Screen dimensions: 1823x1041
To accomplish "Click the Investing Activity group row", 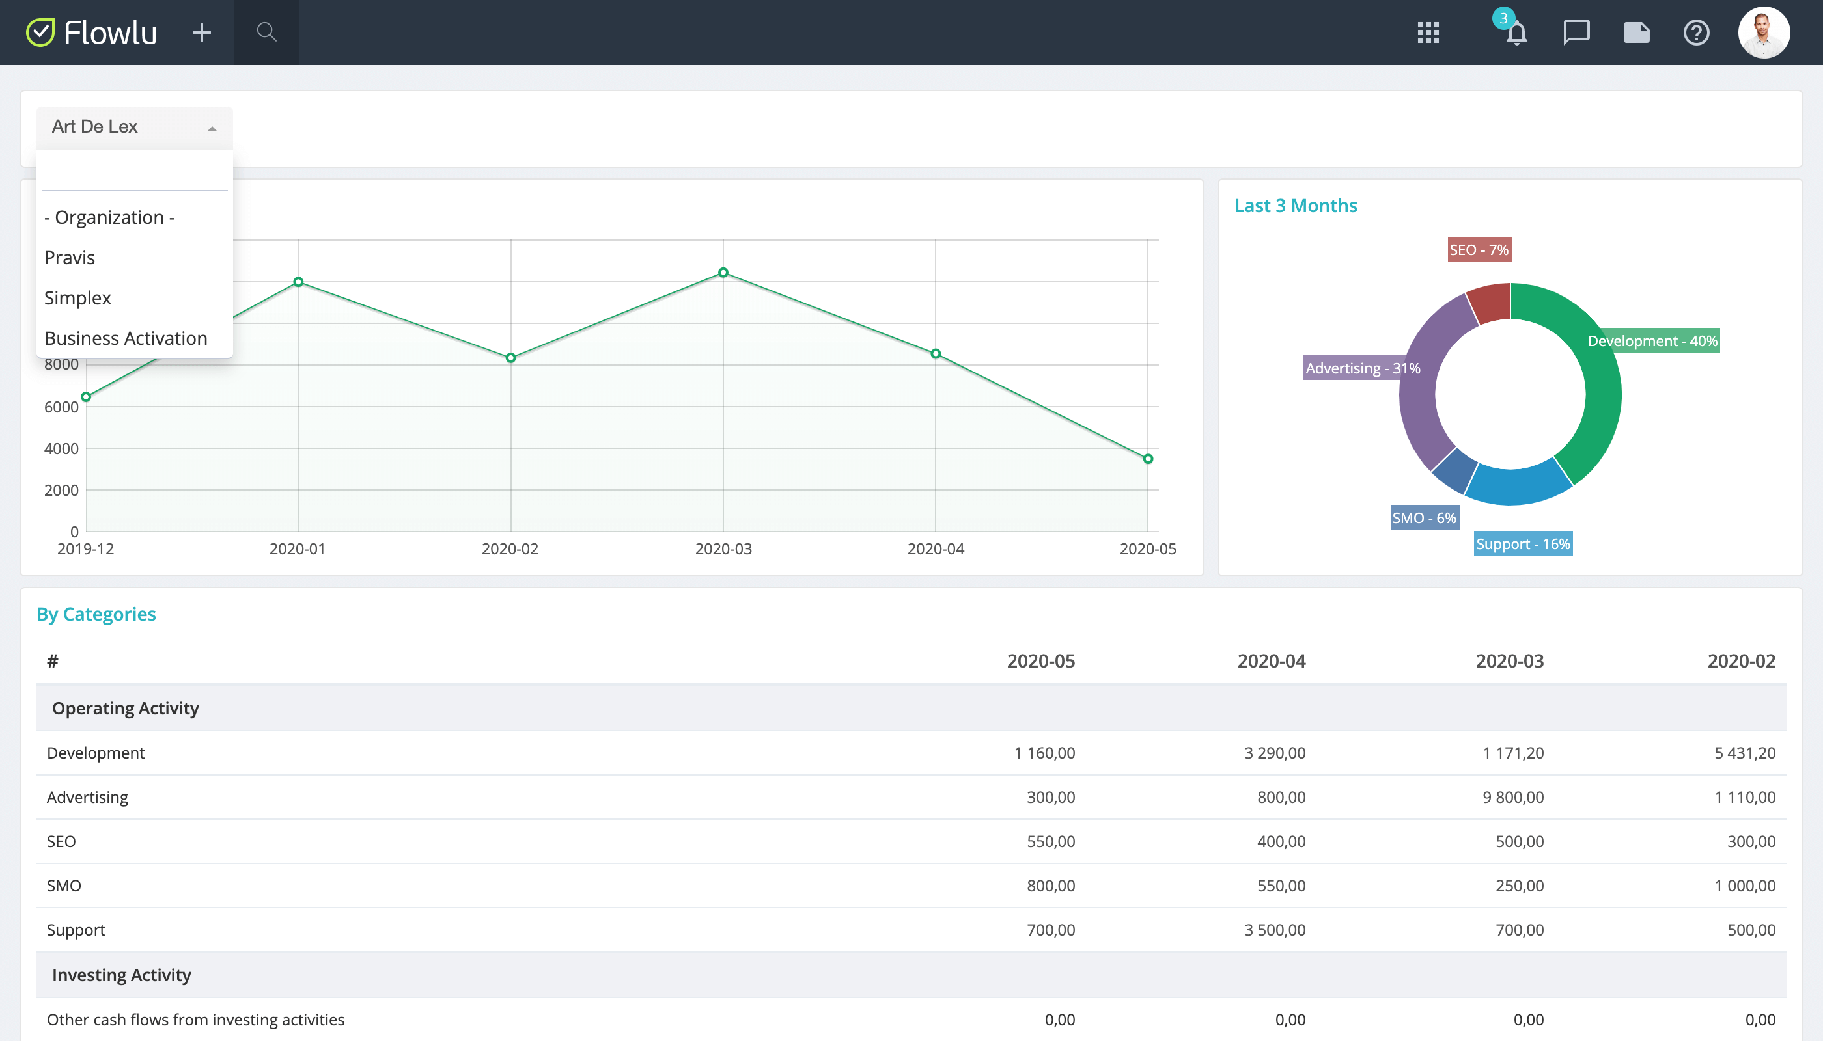I will click(911, 975).
